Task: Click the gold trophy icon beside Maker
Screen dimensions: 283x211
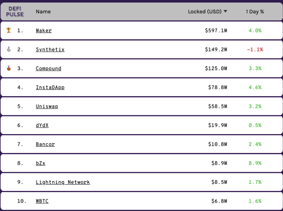Action: pyautogui.click(x=8, y=31)
